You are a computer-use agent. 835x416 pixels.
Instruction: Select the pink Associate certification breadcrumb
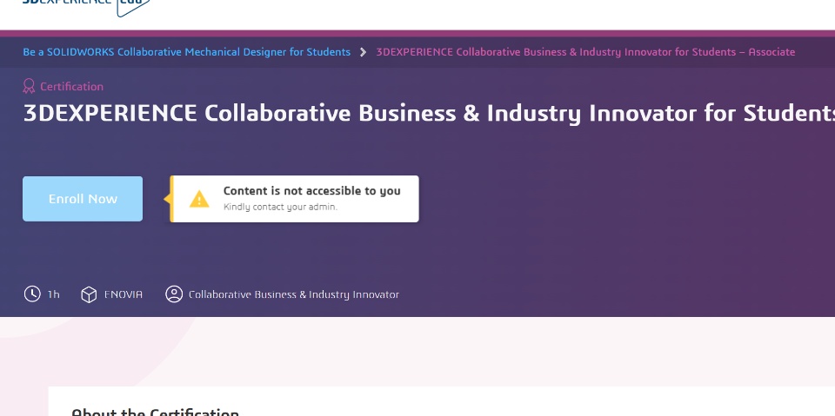click(584, 52)
